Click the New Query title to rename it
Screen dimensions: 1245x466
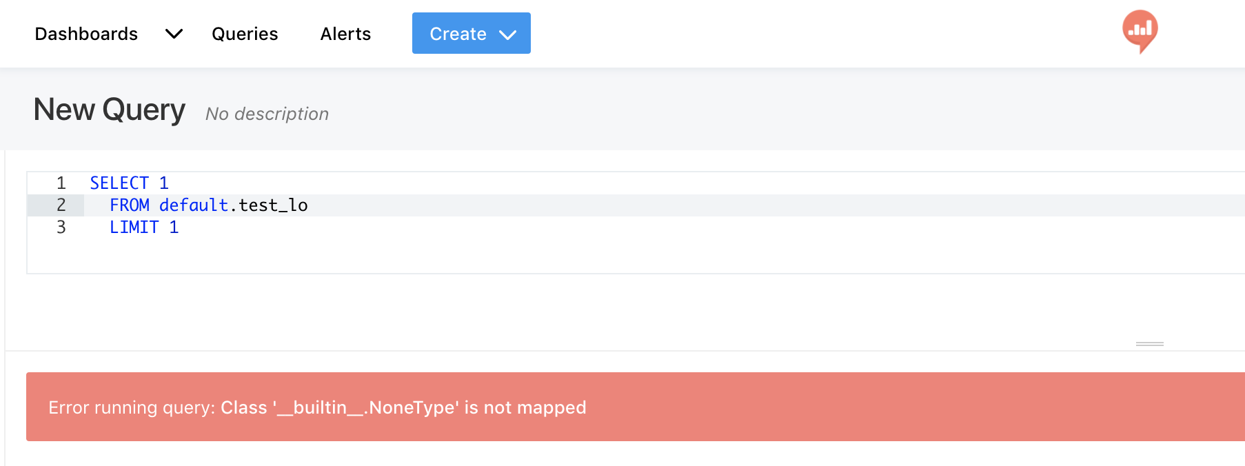tap(108, 109)
